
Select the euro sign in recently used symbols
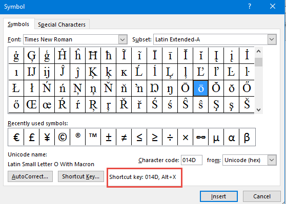pyautogui.click(x=16, y=137)
